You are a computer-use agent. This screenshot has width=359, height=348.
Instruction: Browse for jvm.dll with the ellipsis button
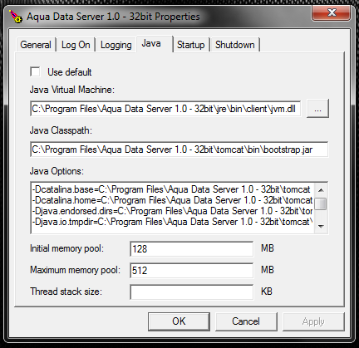click(x=317, y=109)
